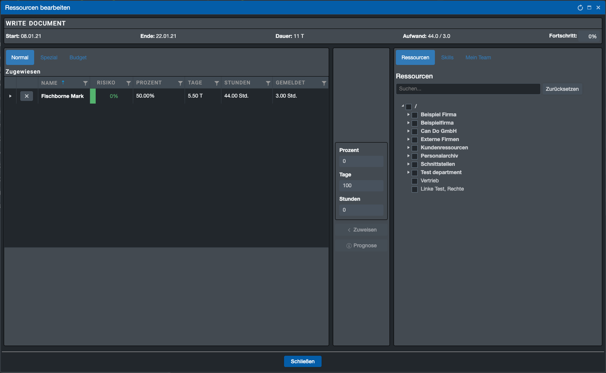Expand the Fischborne Mark row details

(10, 96)
